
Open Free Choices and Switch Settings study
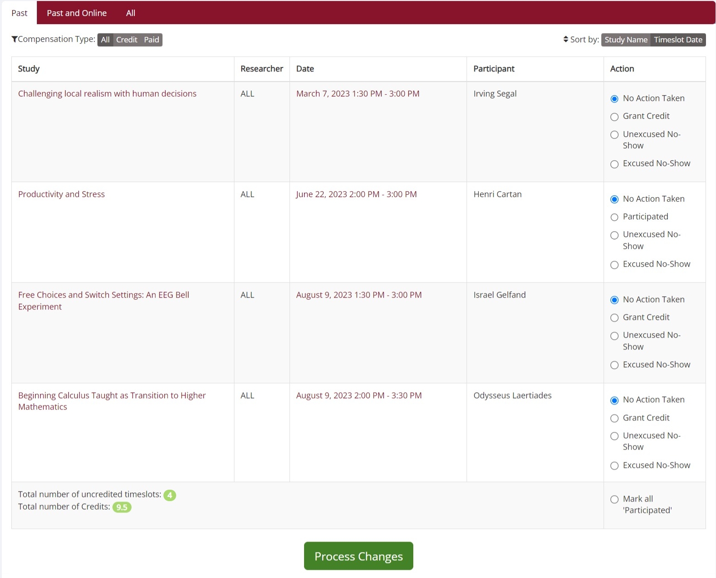pyautogui.click(x=104, y=300)
